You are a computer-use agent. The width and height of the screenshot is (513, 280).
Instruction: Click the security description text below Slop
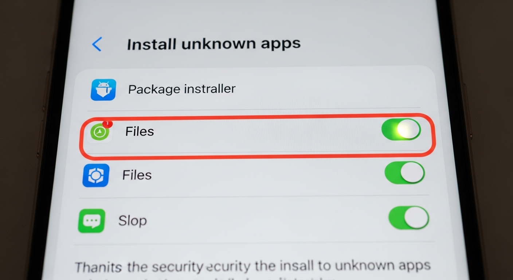point(251,267)
